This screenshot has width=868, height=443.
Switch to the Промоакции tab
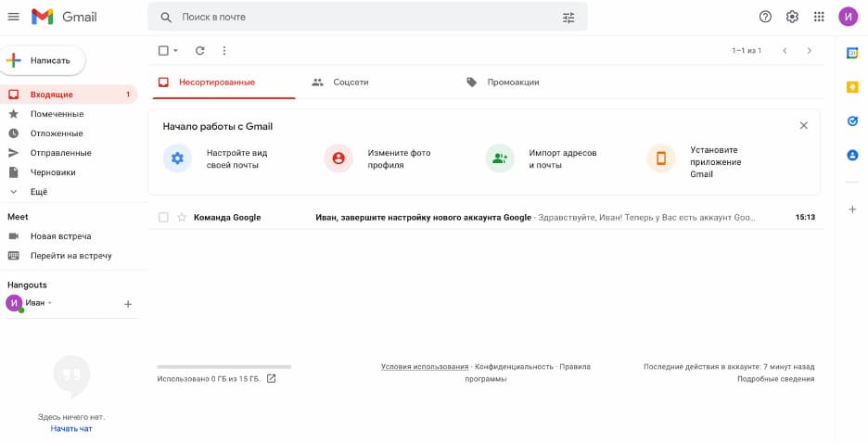coord(533,82)
